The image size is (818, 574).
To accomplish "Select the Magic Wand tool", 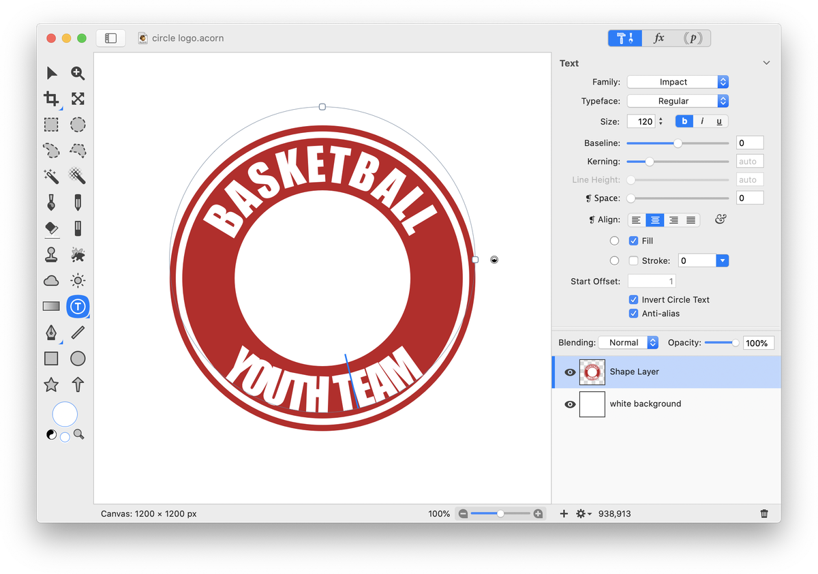I will point(51,177).
